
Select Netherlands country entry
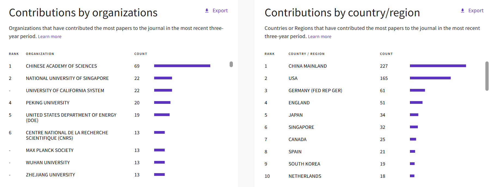click(305, 176)
